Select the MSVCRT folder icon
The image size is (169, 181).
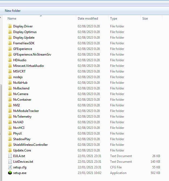[10, 71]
